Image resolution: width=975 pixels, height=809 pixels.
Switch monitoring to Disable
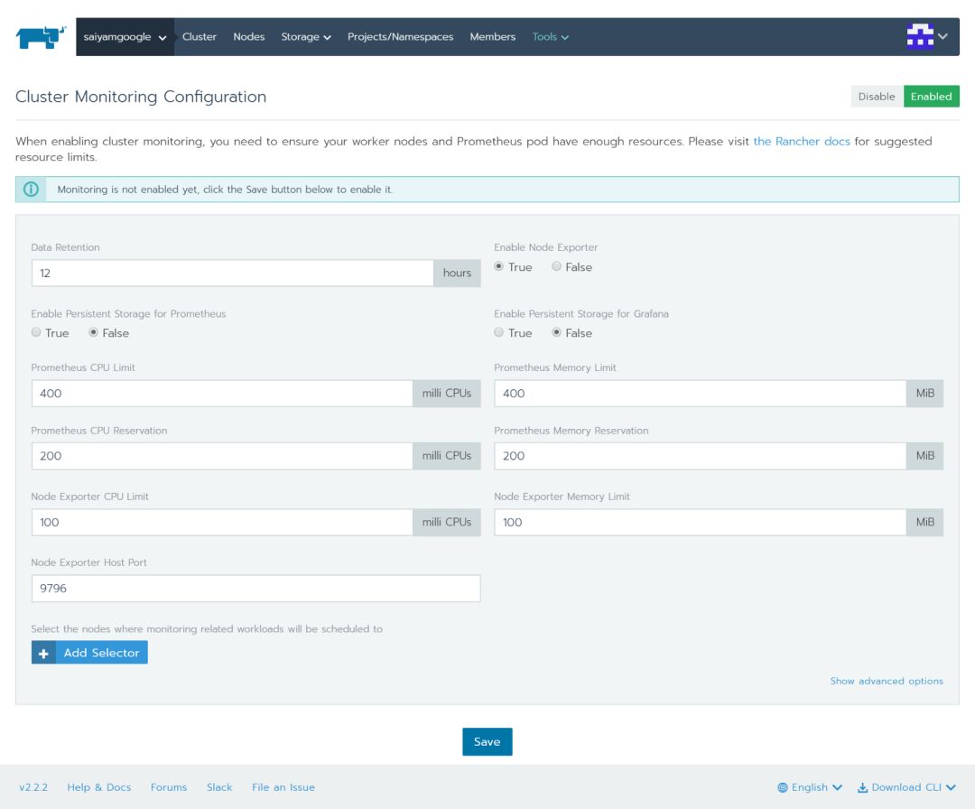877,97
